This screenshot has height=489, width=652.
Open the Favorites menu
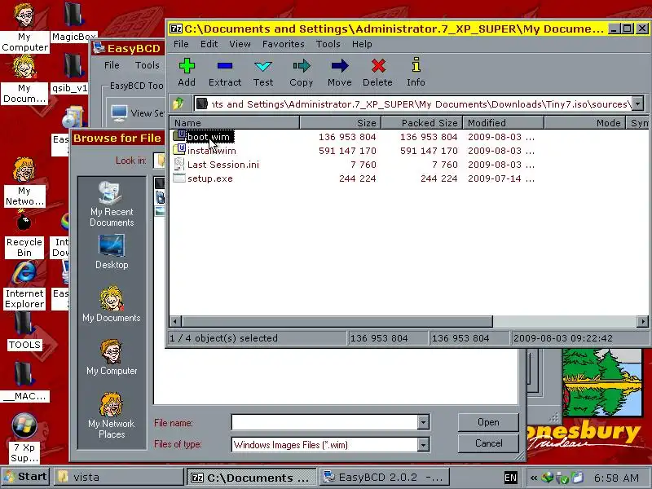[283, 44]
